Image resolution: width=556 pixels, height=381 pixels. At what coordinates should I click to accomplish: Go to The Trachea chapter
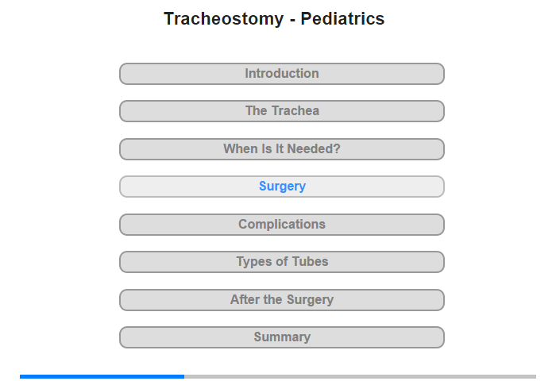(x=281, y=111)
